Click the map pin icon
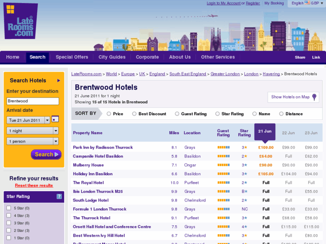The image size is (326, 244). tap(314, 97)
